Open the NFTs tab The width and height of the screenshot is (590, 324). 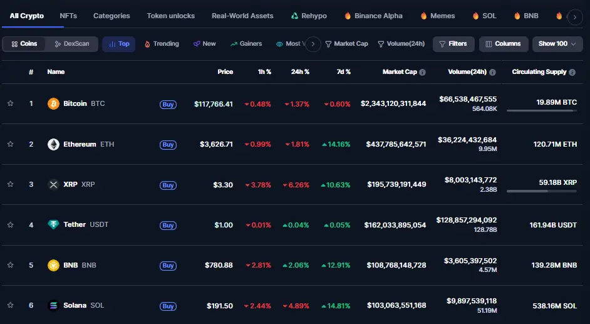point(68,16)
